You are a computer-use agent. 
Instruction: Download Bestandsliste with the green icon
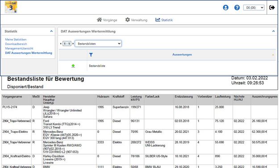click(x=73, y=66)
